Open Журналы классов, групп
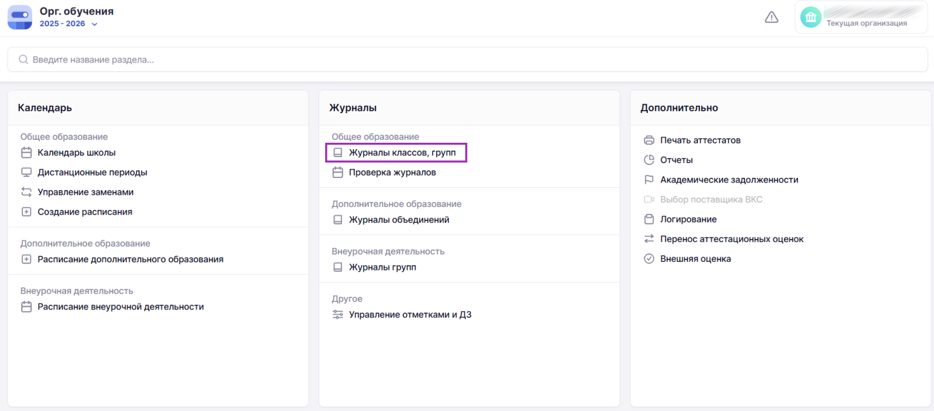 coord(402,153)
